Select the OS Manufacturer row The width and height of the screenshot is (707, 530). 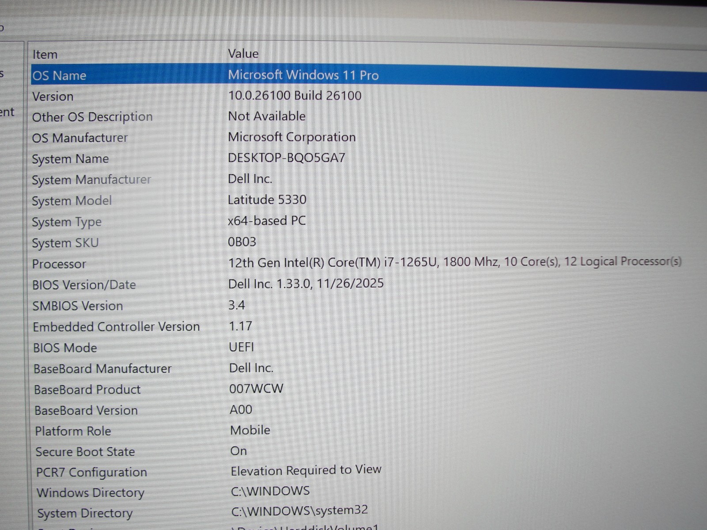click(x=80, y=138)
